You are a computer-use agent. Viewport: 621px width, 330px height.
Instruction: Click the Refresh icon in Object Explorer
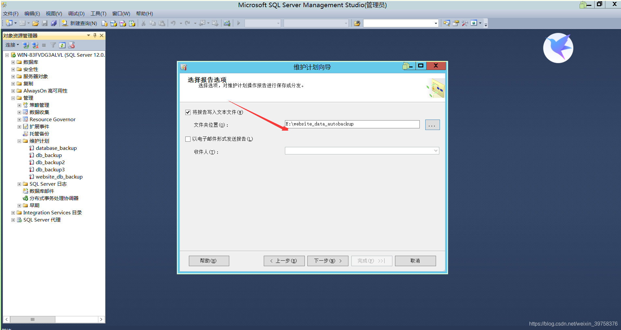tap(62, 45)
